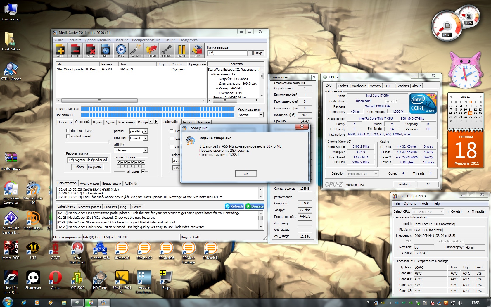491x307 pixels.
Task: Click the EXTEND toolbar icon
Action: (151, 50)
